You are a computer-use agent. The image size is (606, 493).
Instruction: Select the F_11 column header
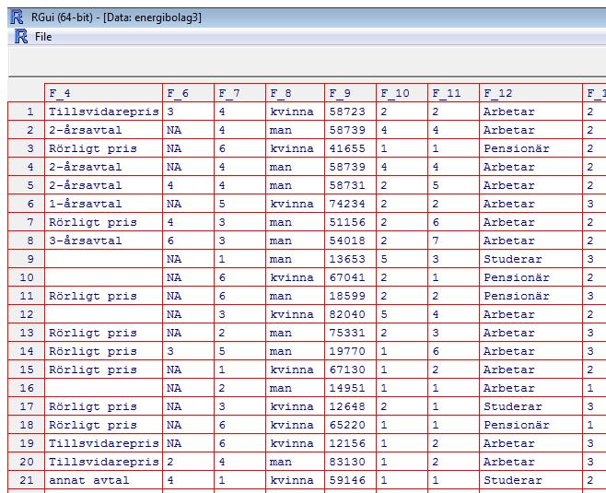453,93
